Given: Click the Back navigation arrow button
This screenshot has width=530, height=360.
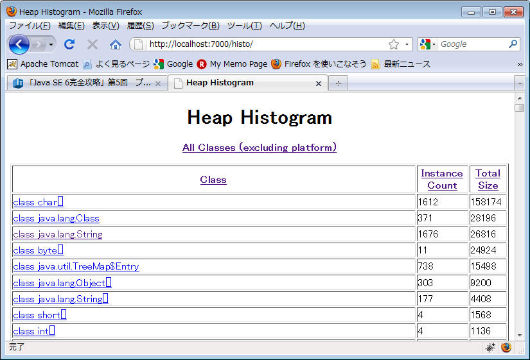Looking at the screenshot, I should (19, 44).
